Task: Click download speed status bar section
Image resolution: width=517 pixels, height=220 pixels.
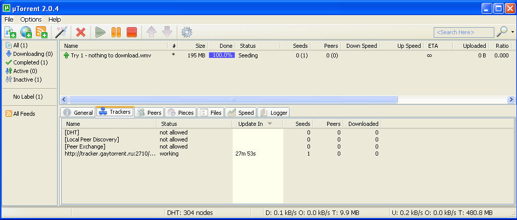Action: tap(312, 213)
